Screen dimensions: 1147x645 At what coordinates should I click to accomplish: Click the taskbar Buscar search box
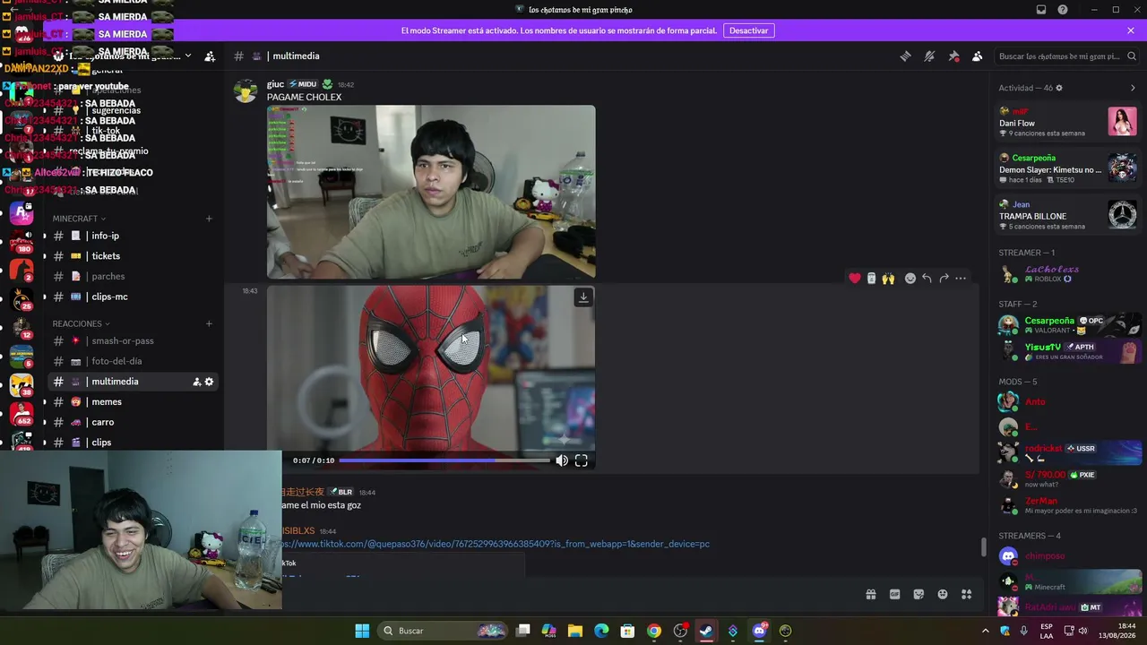pos(444,631)
